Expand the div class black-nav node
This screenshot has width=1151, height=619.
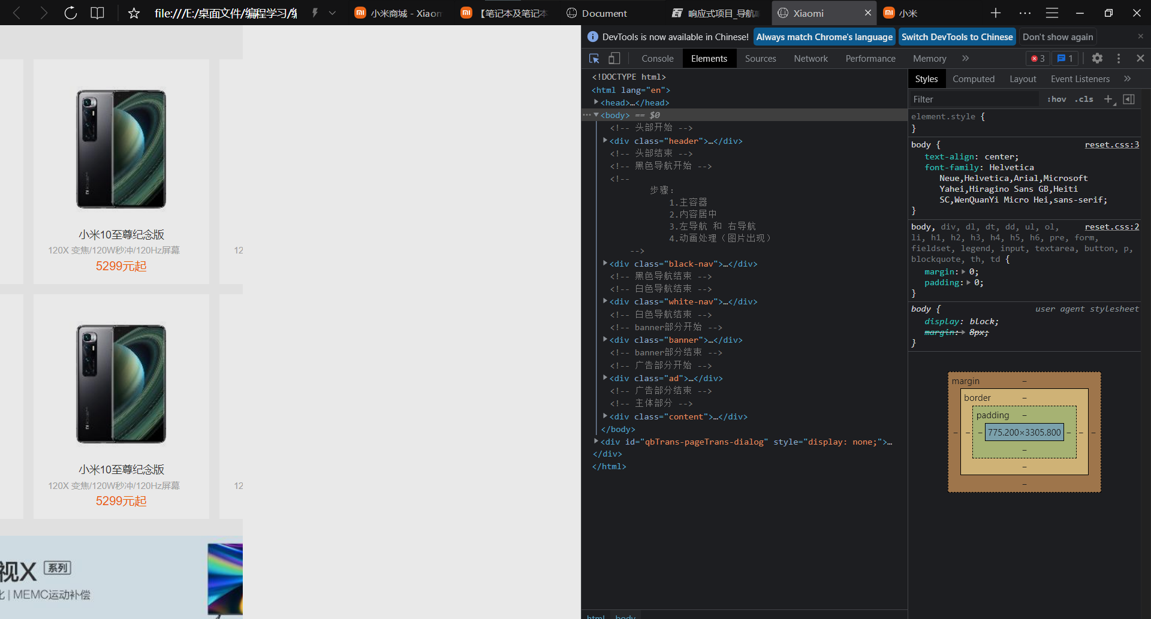tap(605, 263)
